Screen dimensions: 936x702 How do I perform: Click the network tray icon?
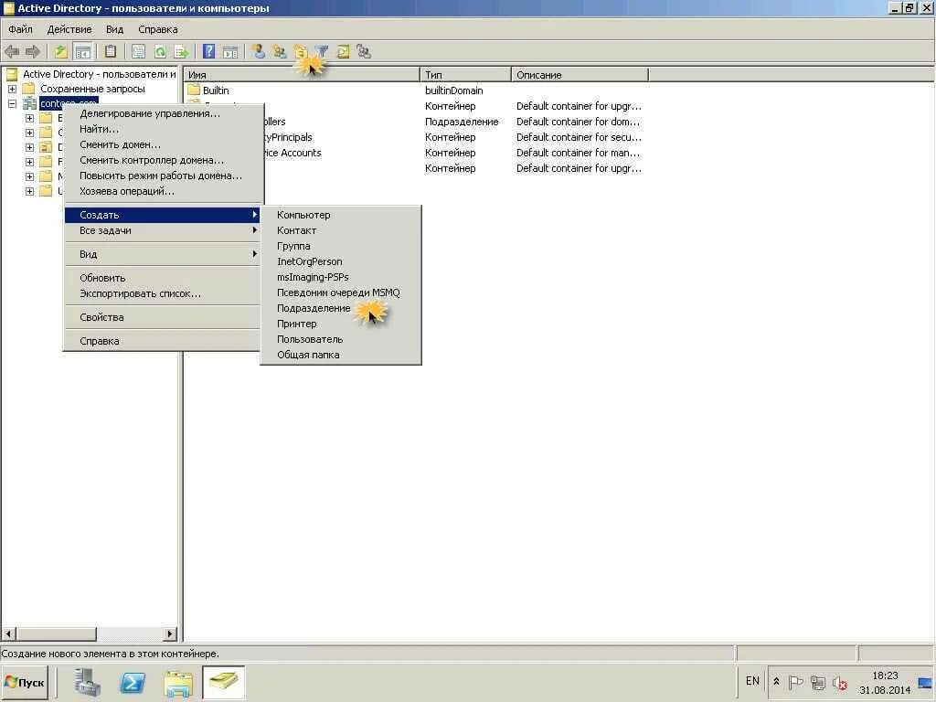pos(818,682)
